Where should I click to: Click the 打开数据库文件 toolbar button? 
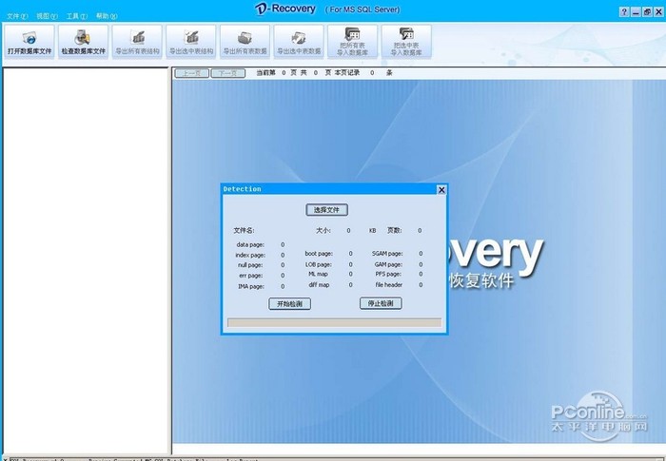click(29, 41)
